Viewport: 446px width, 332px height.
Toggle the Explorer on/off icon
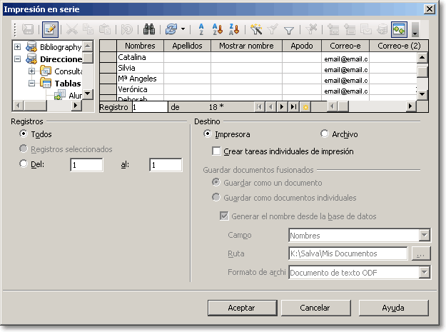(399, 29)
